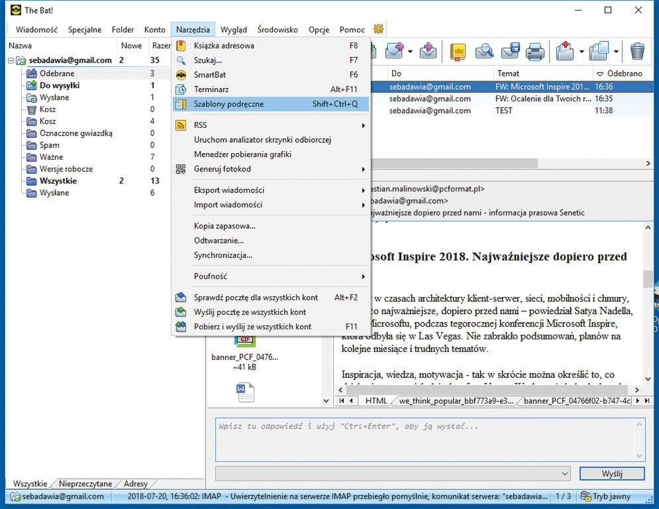Click the gear icon after Pomoc
This screenshot has width=659, height=509.
click(x=378, y=29)
